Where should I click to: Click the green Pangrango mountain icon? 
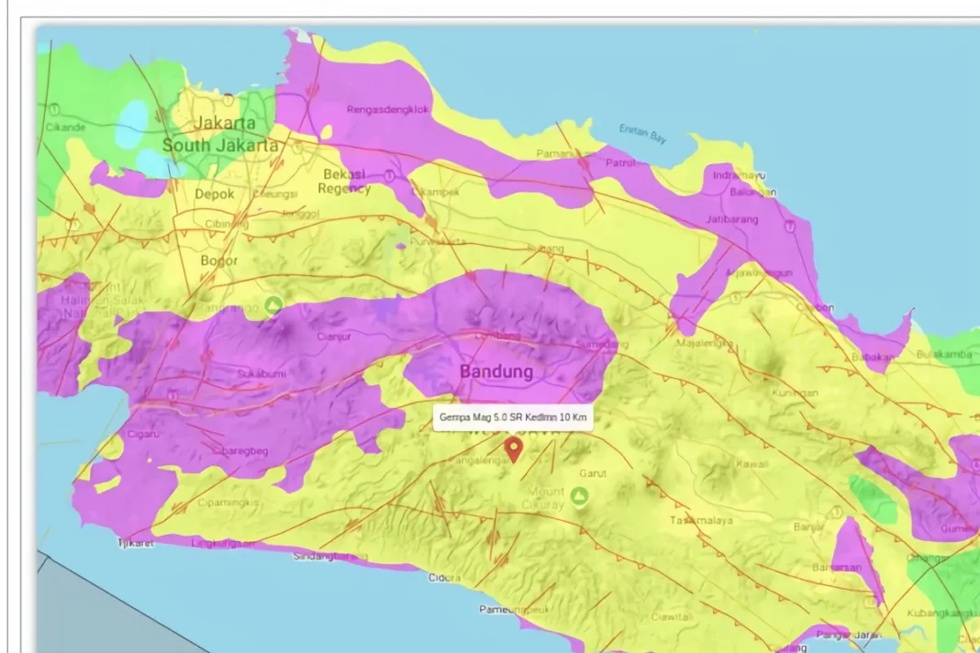273,305
